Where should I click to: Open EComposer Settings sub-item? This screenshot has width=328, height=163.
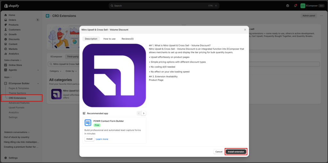point(13,117)
